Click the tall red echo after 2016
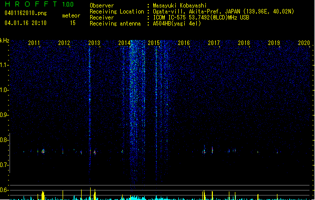 [x=212, y=150]
